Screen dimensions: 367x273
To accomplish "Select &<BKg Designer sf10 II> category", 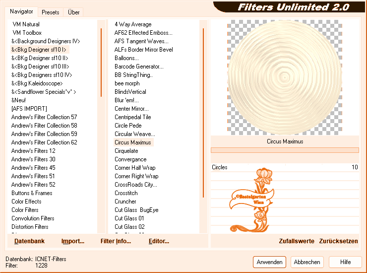I will tap(40, 58).
